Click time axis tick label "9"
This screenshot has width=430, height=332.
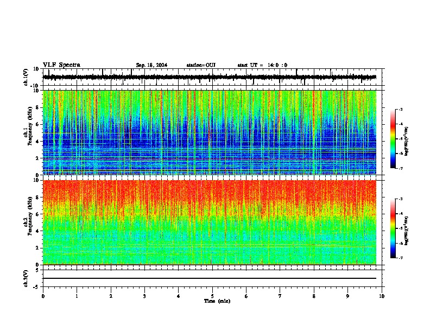coord(347,296)
